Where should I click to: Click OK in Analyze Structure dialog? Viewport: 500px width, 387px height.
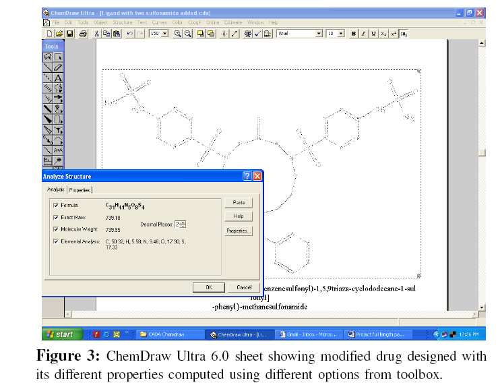click(x=208, y=287)
